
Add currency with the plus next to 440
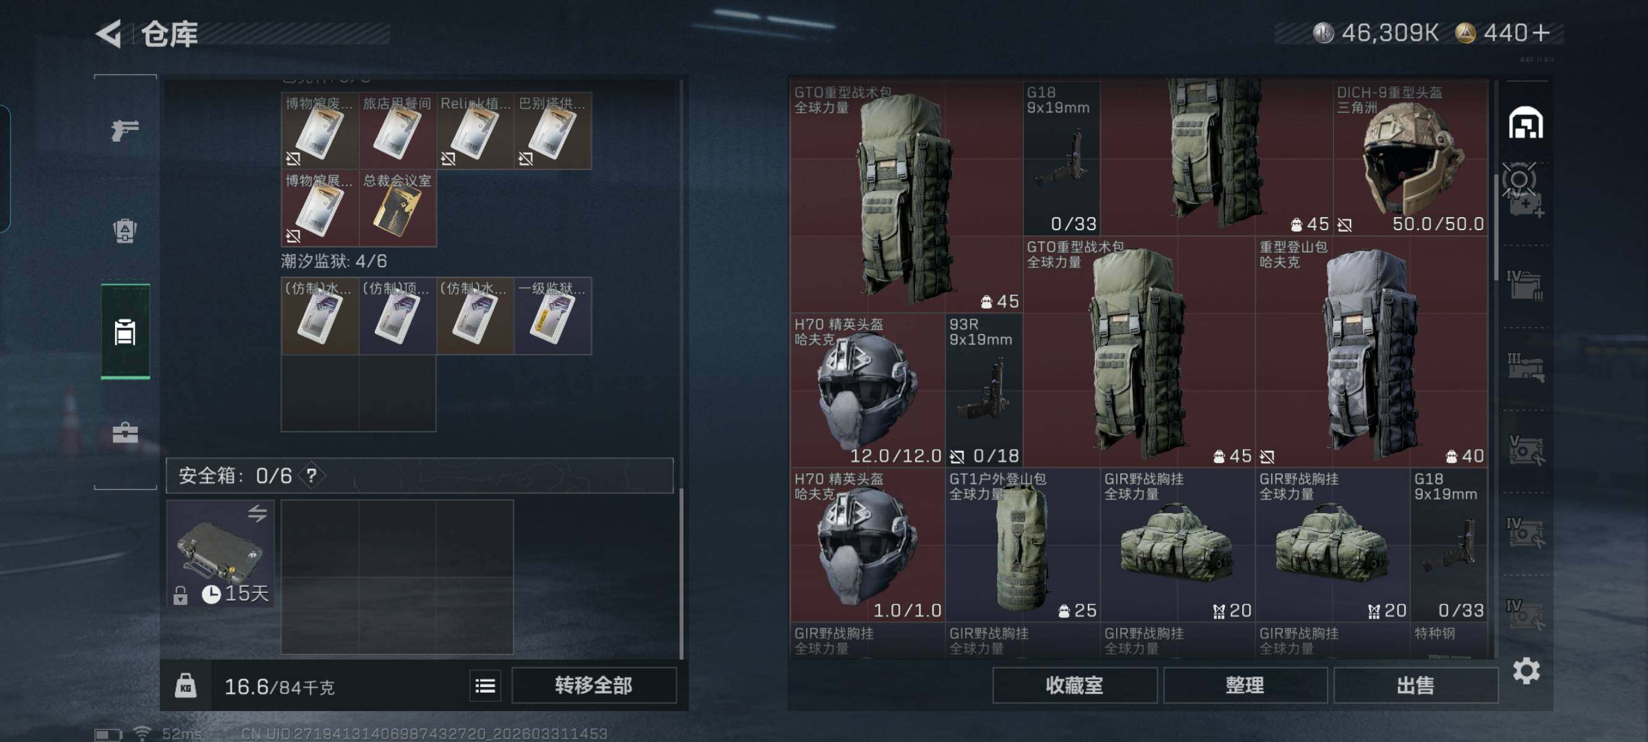tap(1541, 33)
